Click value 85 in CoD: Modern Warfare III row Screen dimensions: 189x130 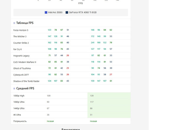click(x=56, y=62)
